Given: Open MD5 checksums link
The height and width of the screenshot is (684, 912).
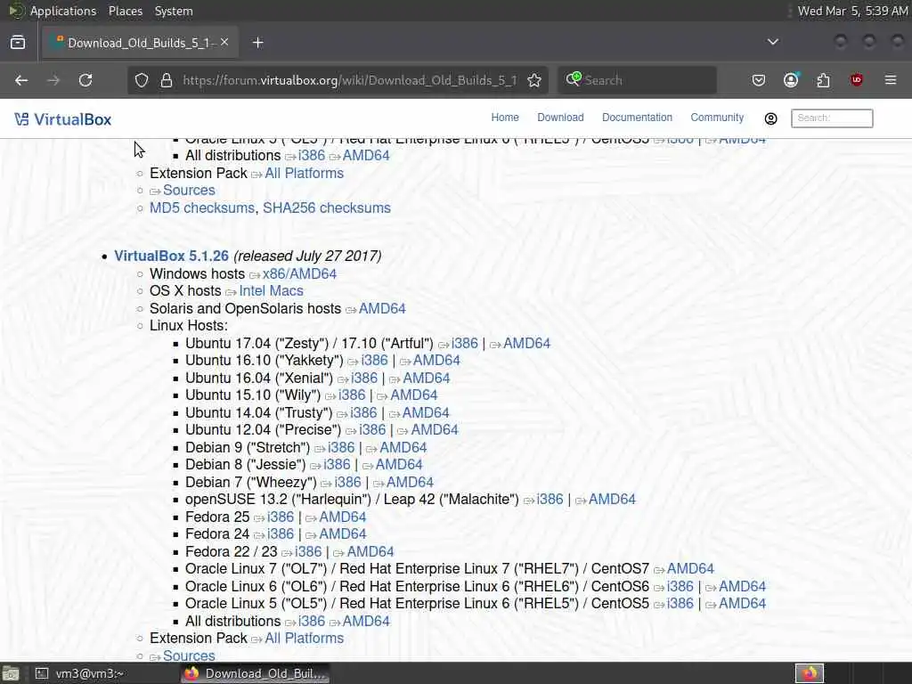Looking at the screenshot, I should point(202,208).
